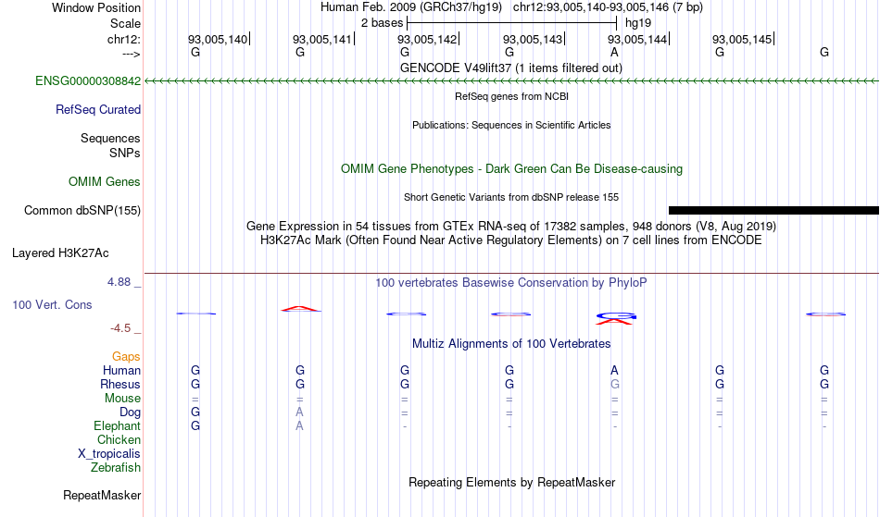Screen dimensions: 880x517
Task: Click the Human row base A
Action: pyautogui.click(x=614, y=370)
